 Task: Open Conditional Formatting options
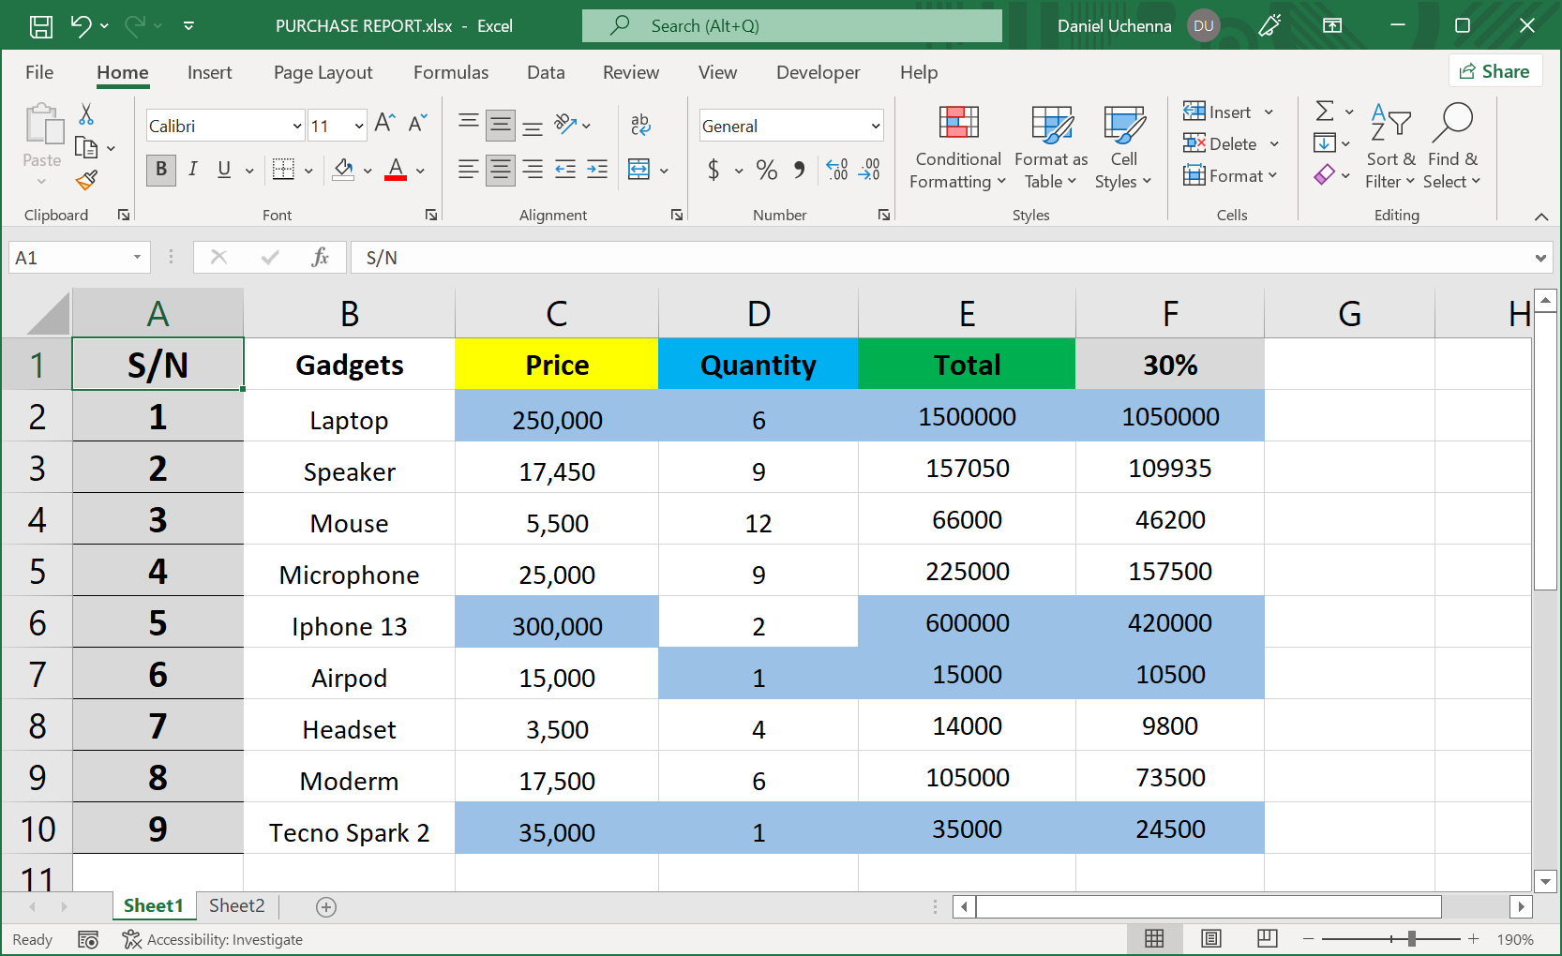click(956, 147)
